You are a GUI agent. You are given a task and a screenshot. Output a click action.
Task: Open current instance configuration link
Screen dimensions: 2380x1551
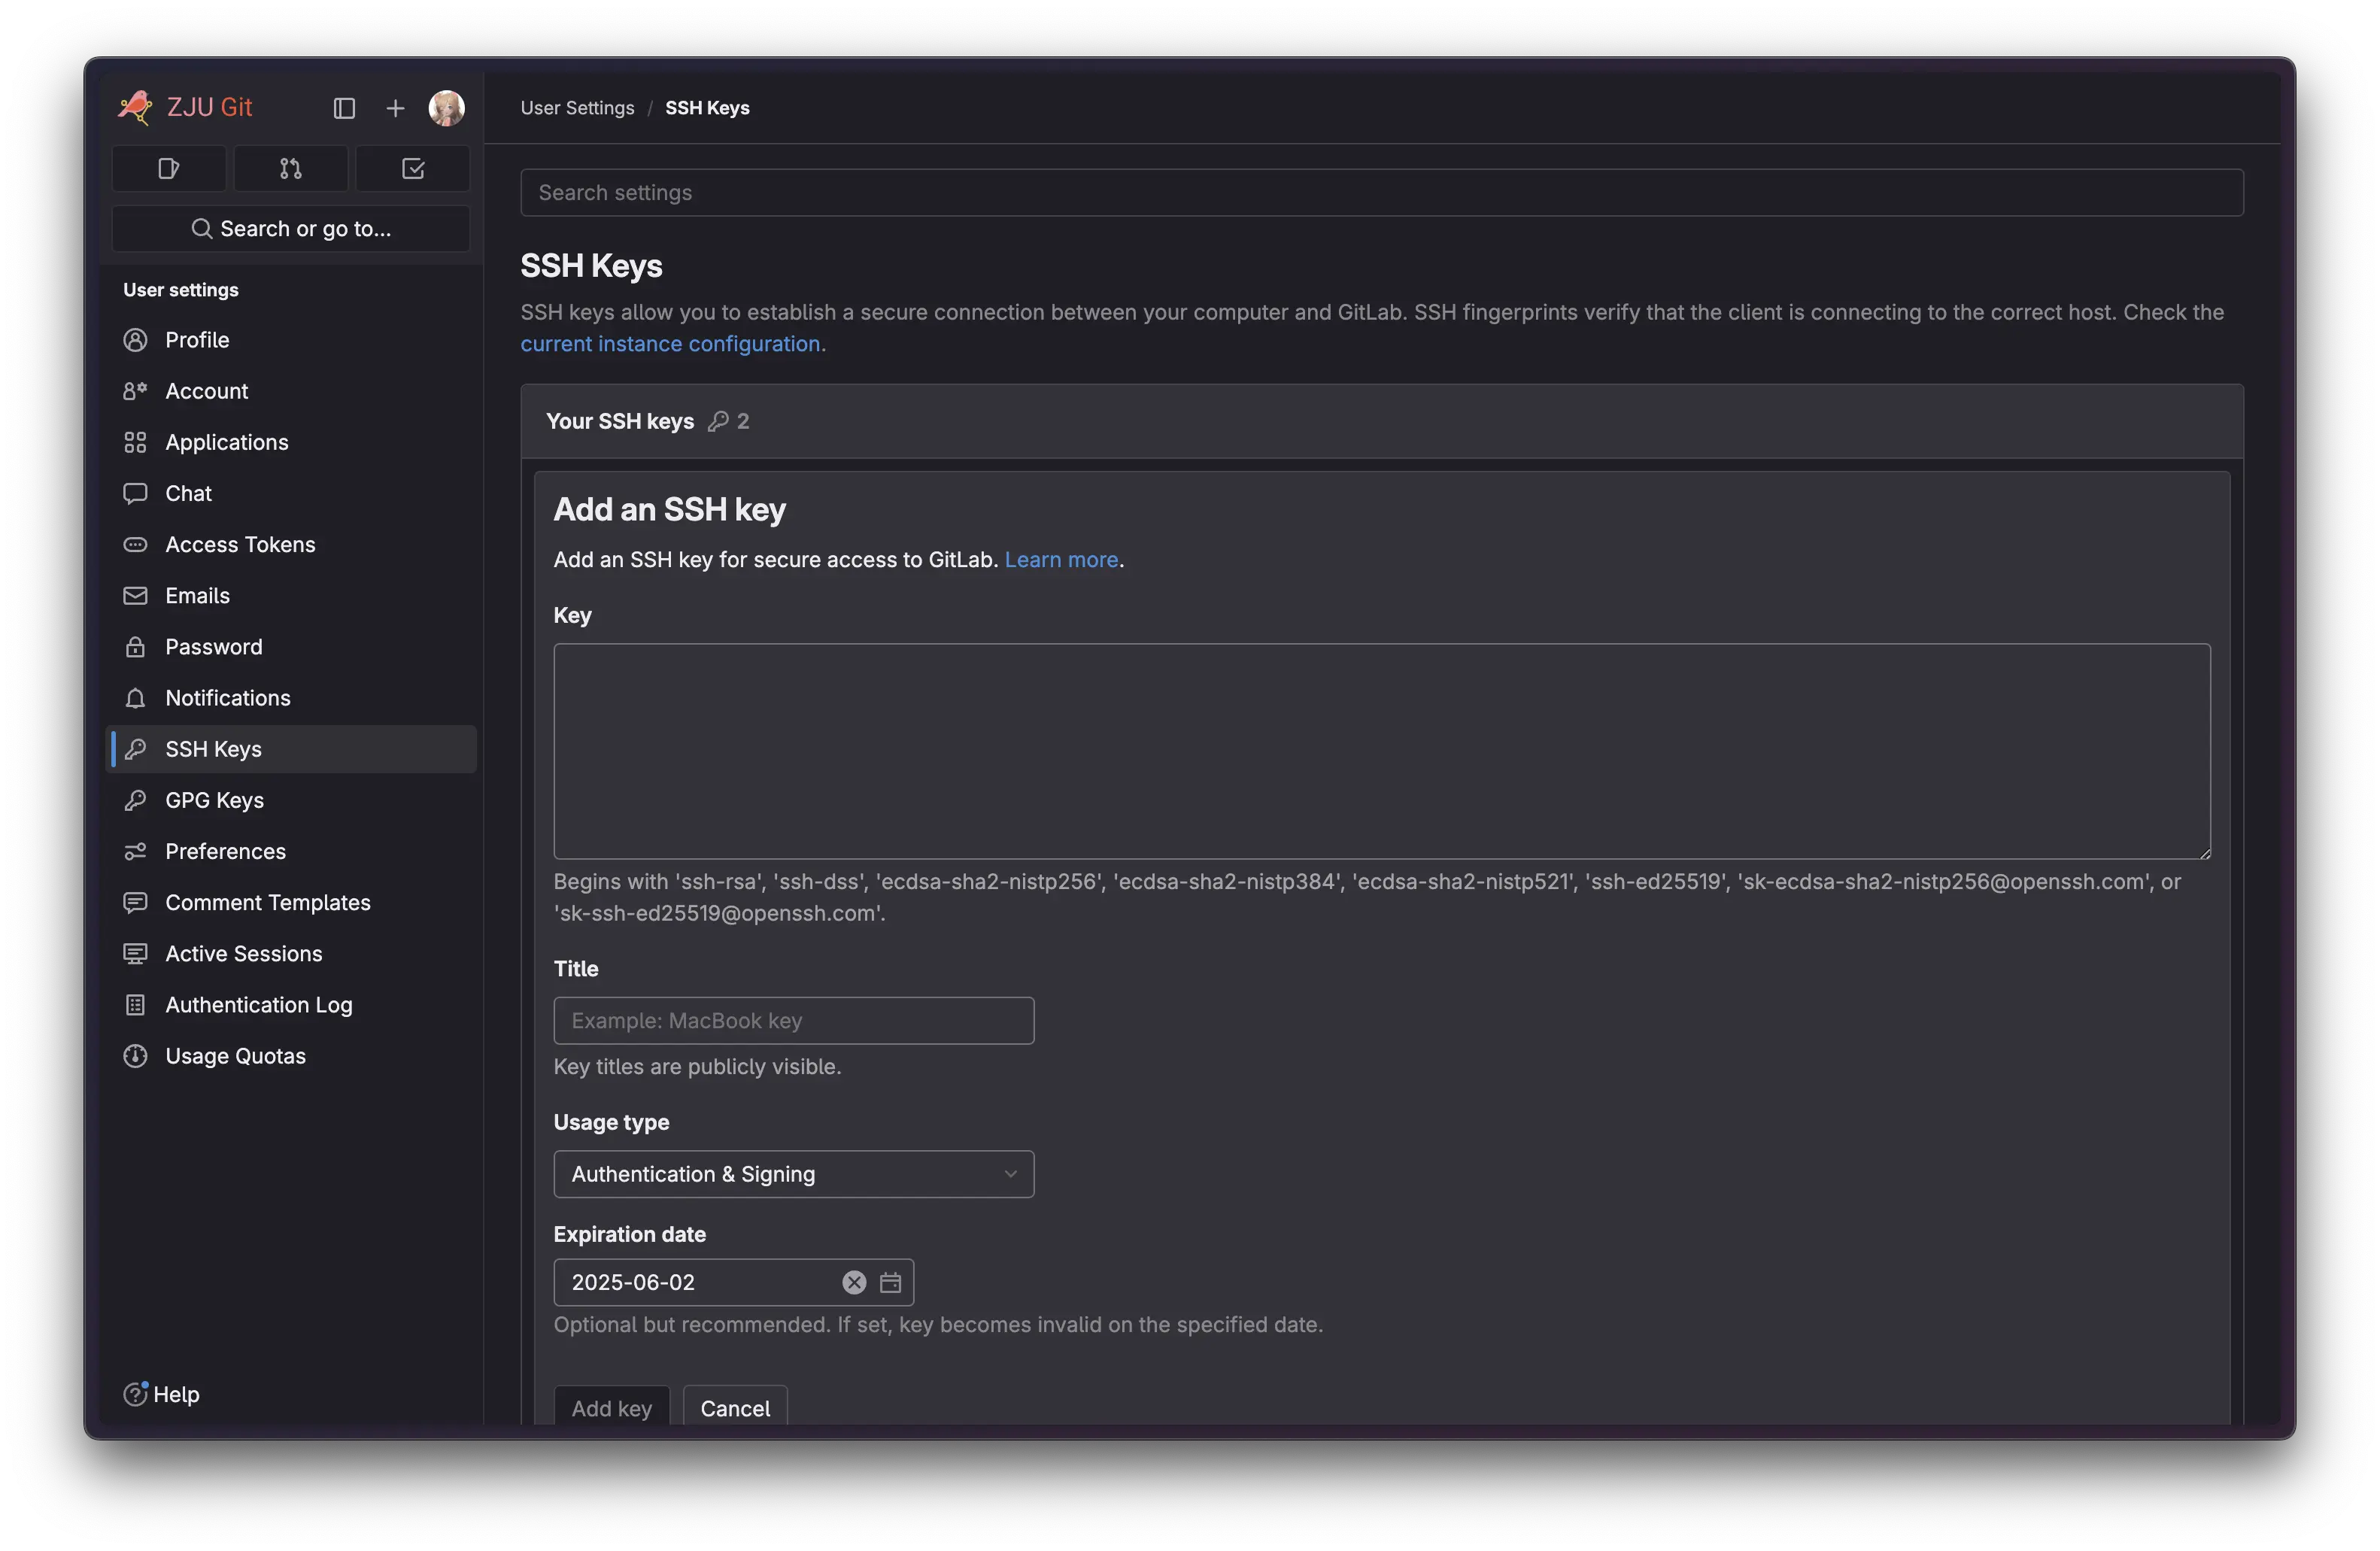pyautogui.click(x=670, y=344)
